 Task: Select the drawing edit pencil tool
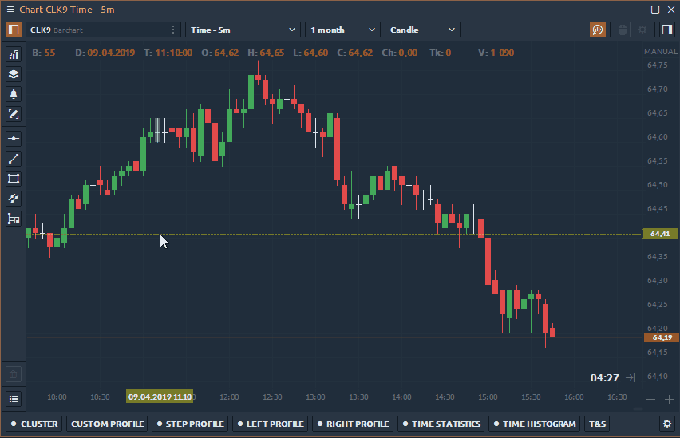pos(14,114)
